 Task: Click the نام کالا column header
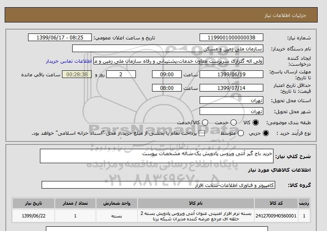[196, 203]
